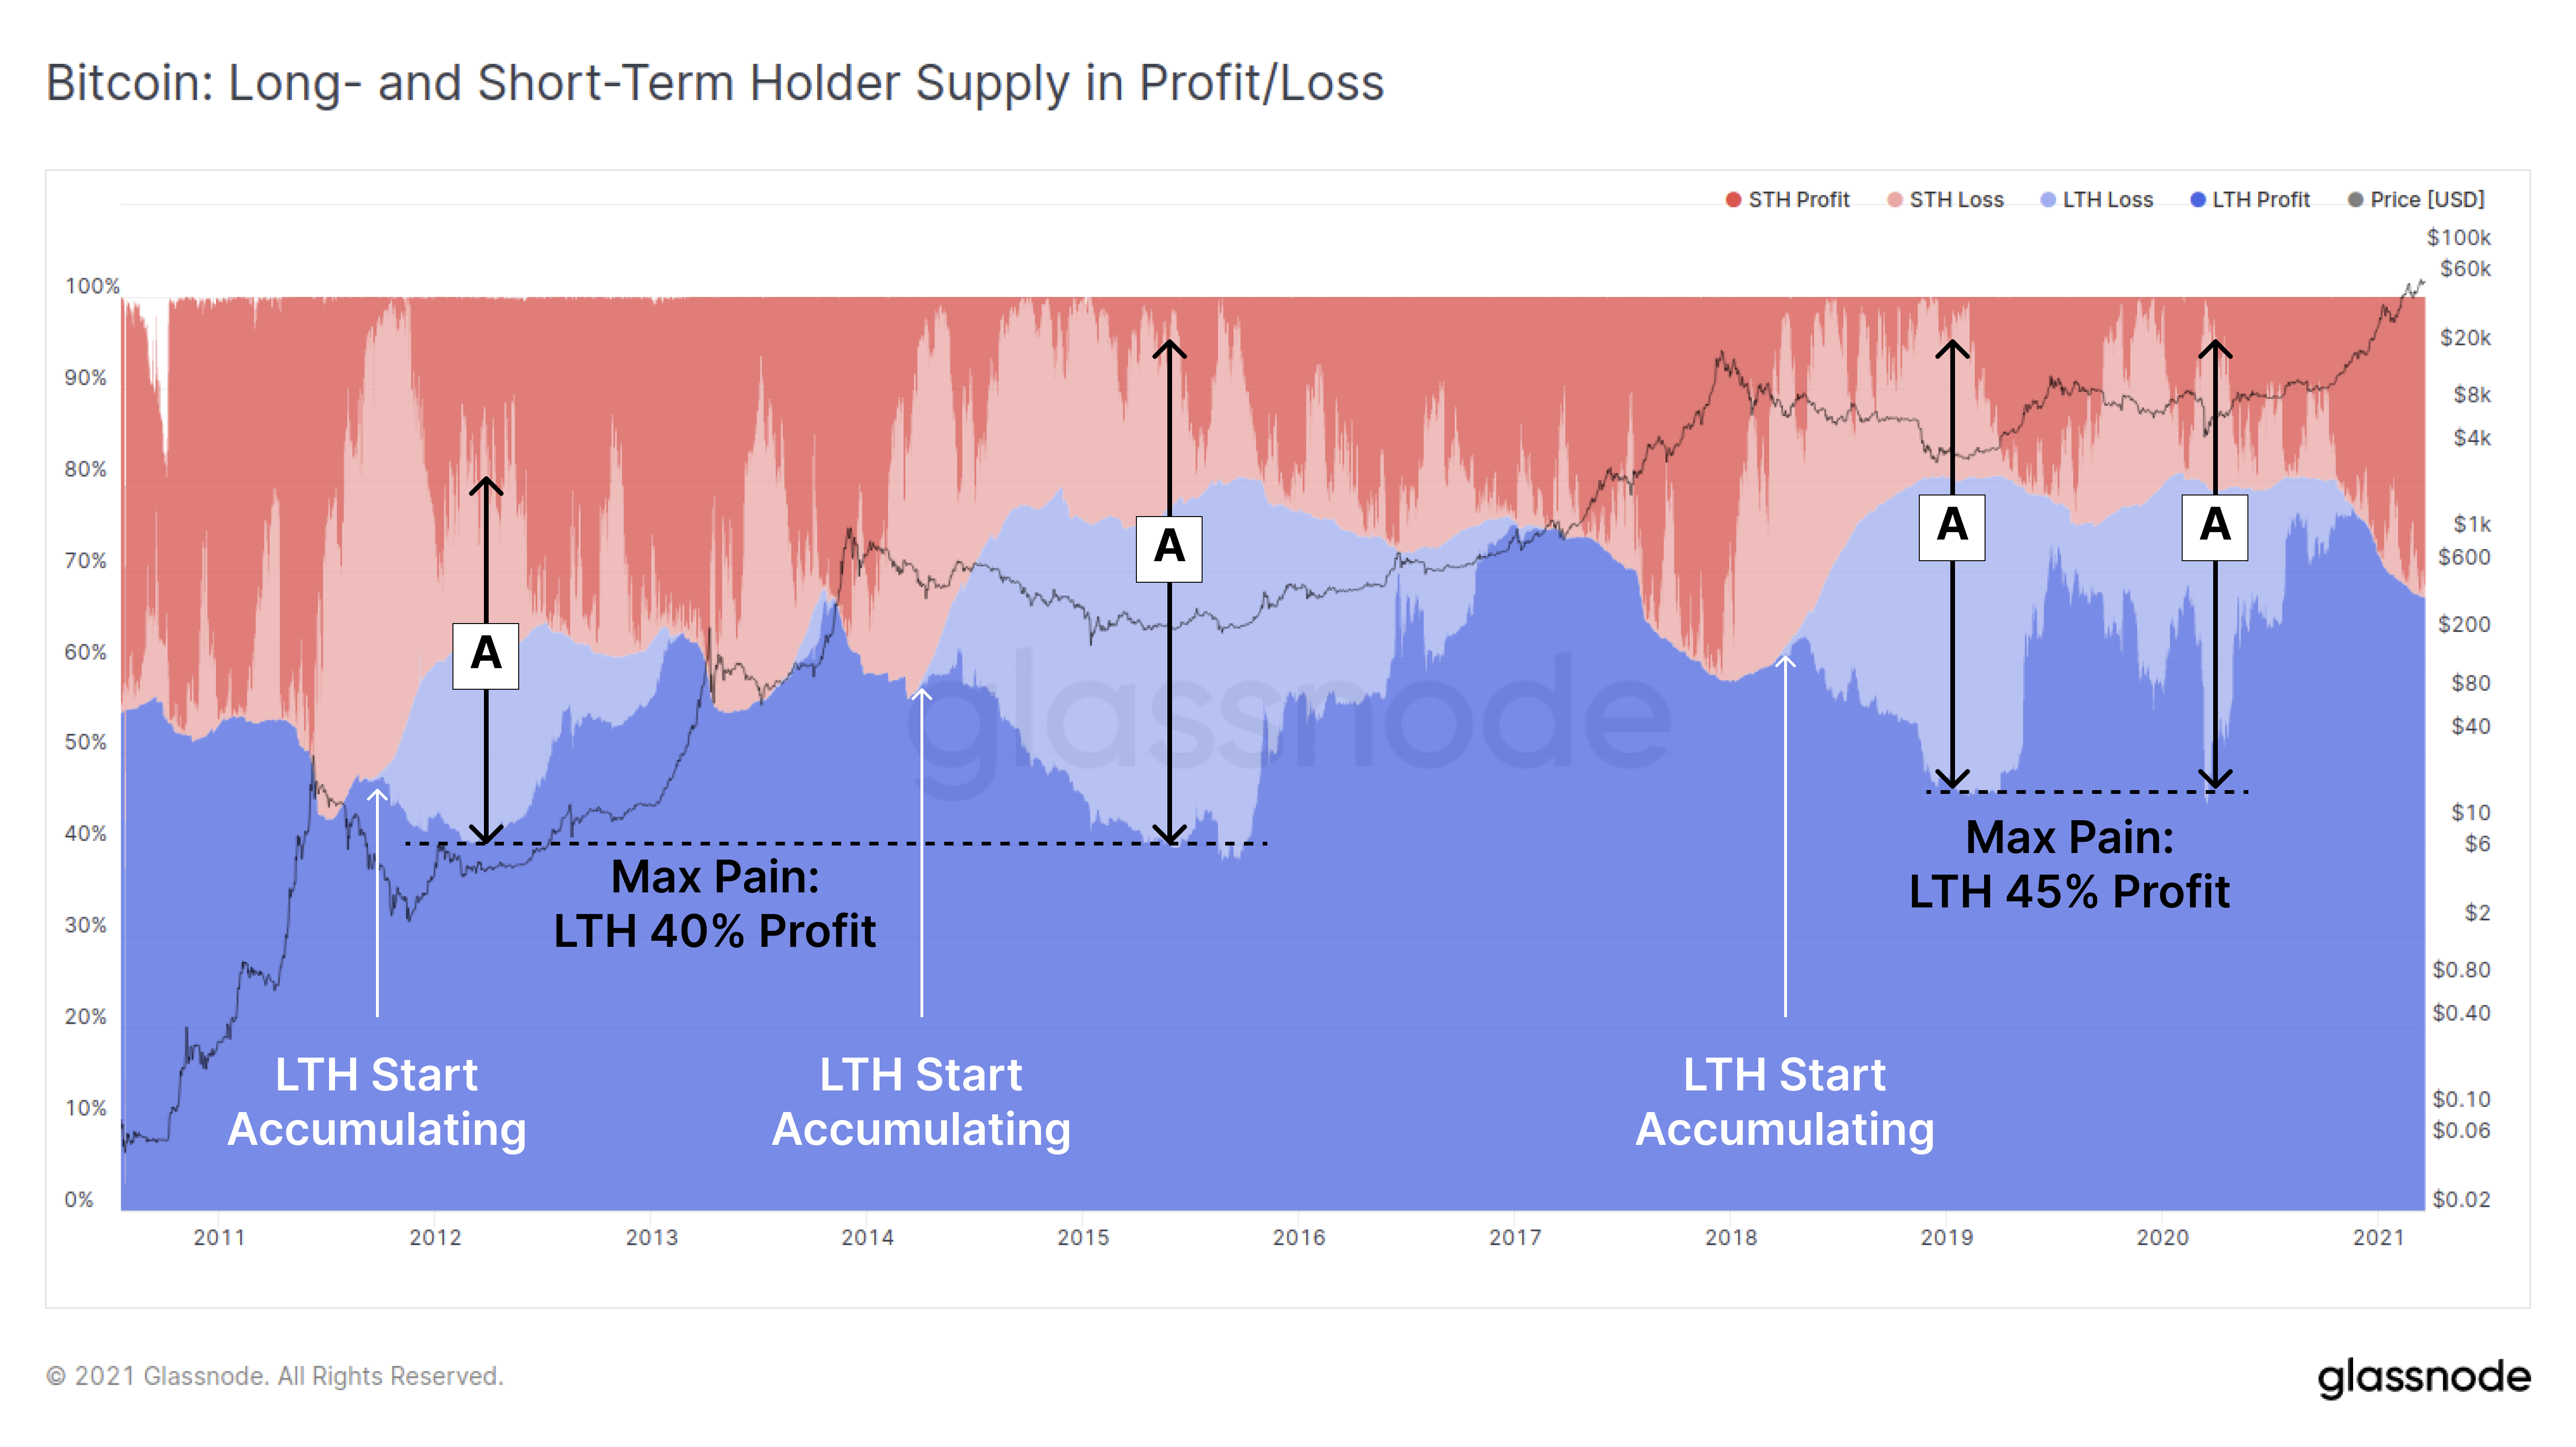The width and height of the screenshot is (2576, 1447).
Task: Click the 50% y-axis label
Action: 86,742
